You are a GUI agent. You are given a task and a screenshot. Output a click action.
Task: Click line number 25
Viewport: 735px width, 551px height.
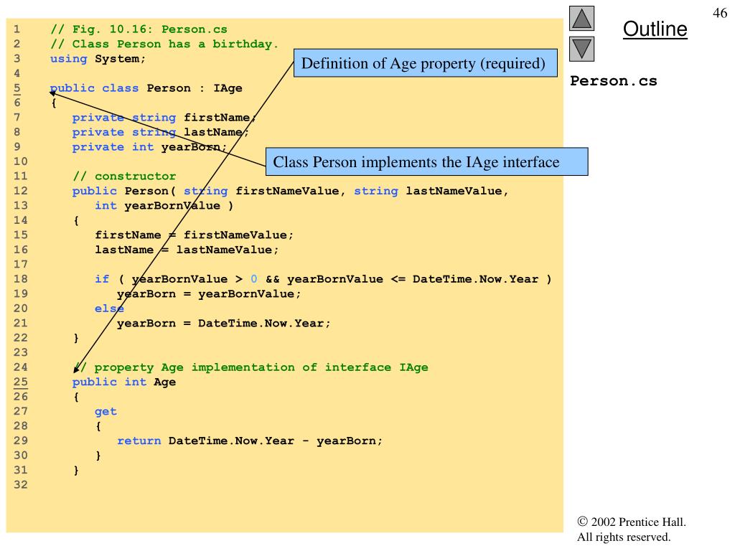pyautogui.click(x=21, y=382)
